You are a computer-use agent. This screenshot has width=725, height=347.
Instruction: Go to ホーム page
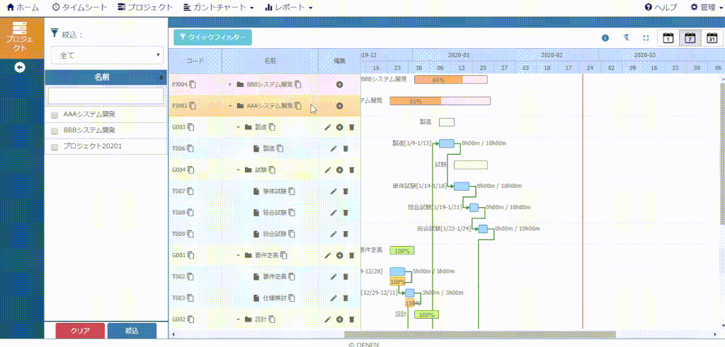(x=23, y=7)
